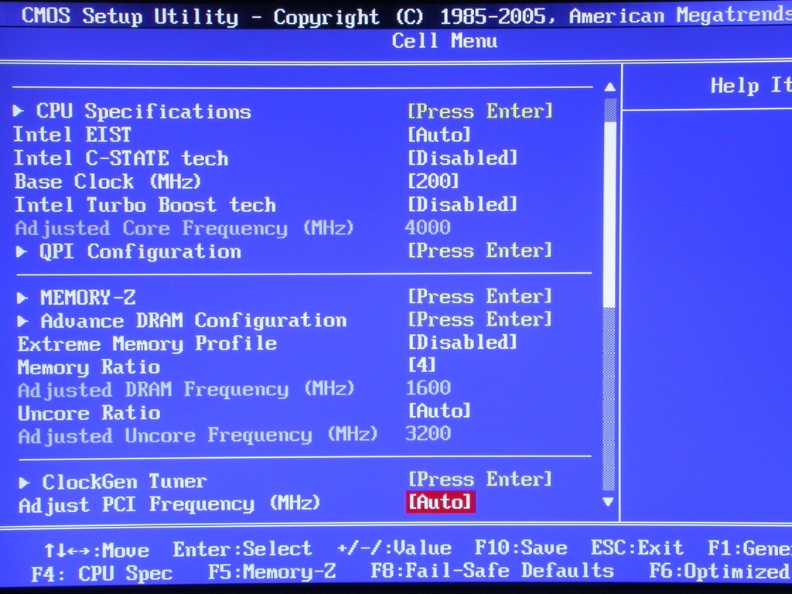The height and width of the screenshot is (594, 792).
Task: Select the Intel Turbo Boost tech label
Action: click(x=145, y=205)
